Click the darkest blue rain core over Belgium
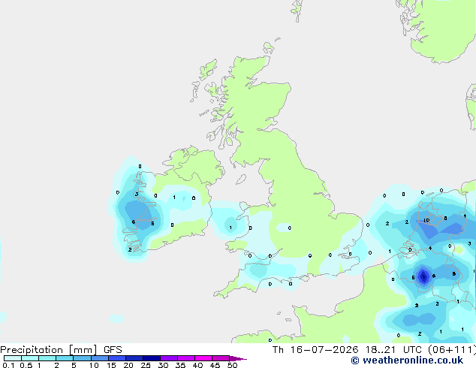Screen dimensions: 476x368 423,276
